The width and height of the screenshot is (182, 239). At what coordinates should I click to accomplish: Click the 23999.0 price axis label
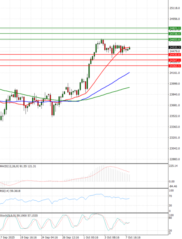click(175, 84)
